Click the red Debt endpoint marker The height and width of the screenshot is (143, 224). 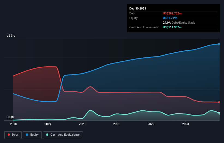(219, 102)
